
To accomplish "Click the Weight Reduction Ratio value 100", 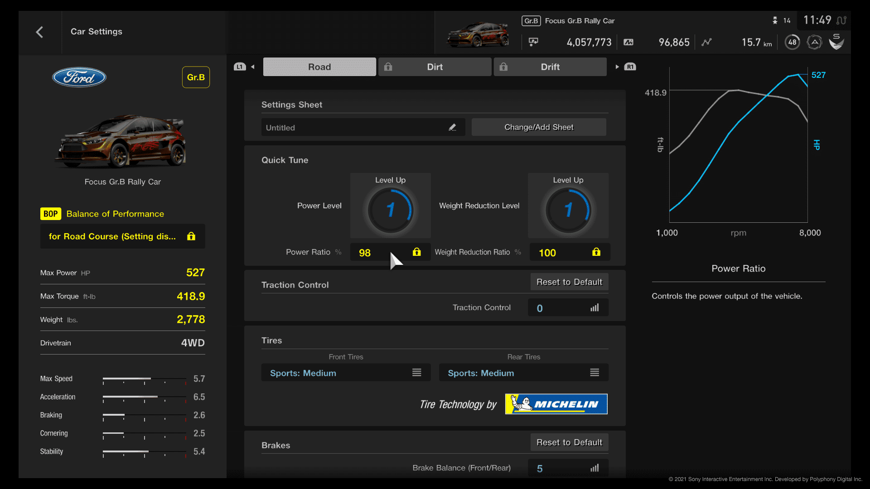I will (x=547, y=253).
